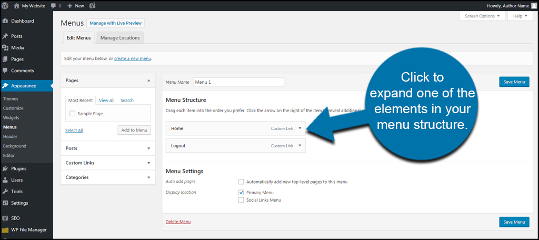Click the SEO Yoast icon in sidebar
The image size is (539, 240).
(5, 218)
